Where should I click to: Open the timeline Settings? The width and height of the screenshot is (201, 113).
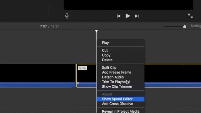[196, 26]
